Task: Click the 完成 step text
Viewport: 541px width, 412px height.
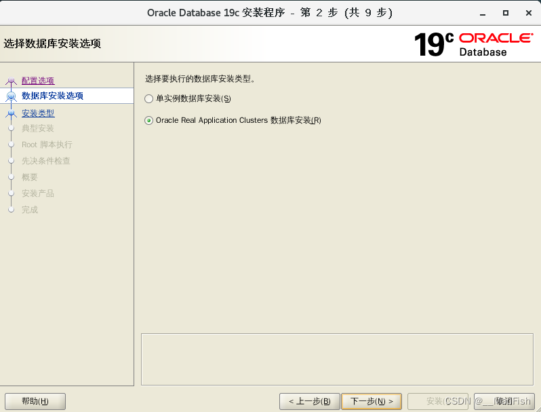Action: 30,210
